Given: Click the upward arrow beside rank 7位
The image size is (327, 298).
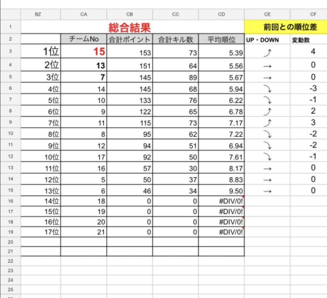Looking at the screenshot, I should coord(268,122).
